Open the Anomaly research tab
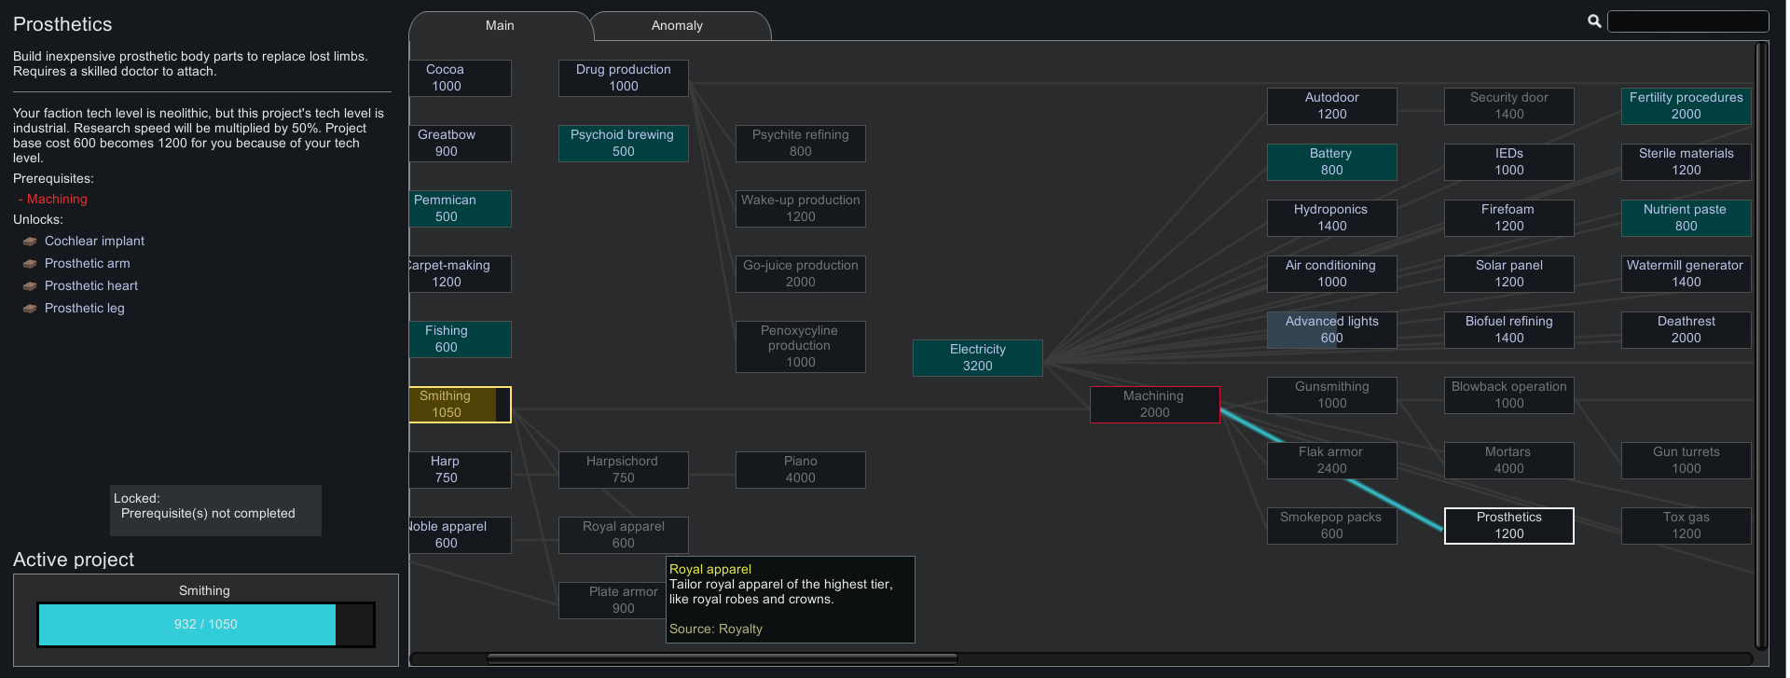 pyautogui.click(x=678, y=26)
